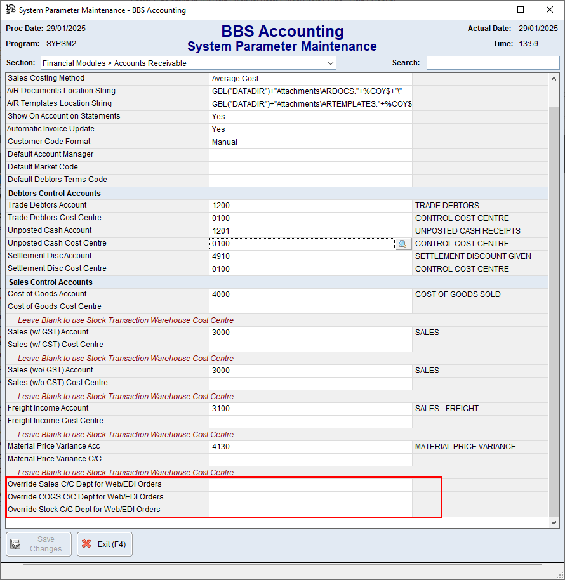Maximize the System Parameter Maintenance window
This screenshot has height=580, width=565.
pos(521,10)
